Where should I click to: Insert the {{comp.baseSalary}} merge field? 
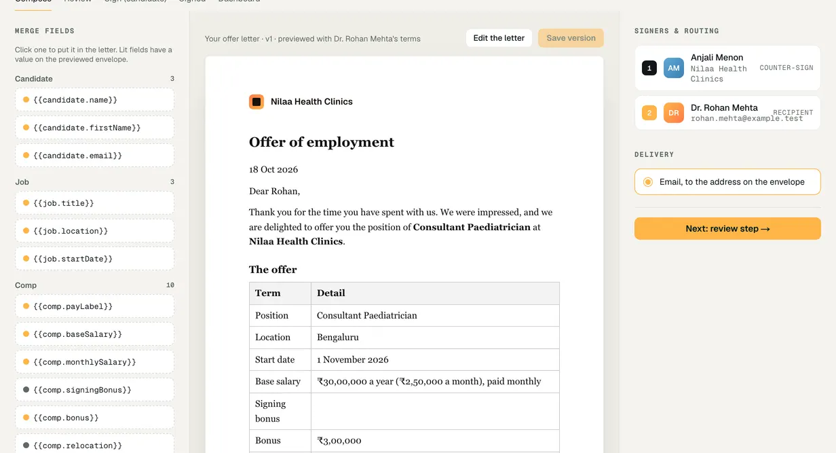coord(94,334)
